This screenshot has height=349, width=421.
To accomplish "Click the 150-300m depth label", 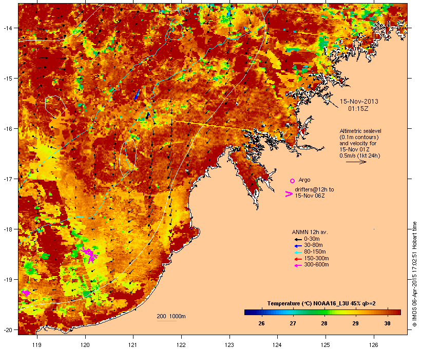I will 316,258.
